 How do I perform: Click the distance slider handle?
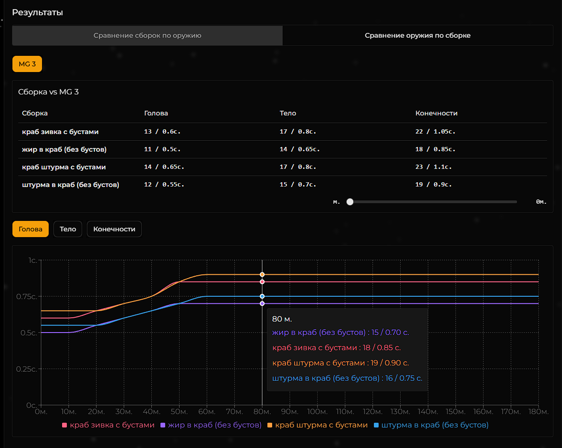click(350, 202)
